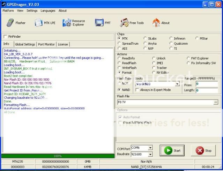This screenshot has width=223, height=171.
Task: Select the ReadFlash action
Action: click(x=119, y=63)
